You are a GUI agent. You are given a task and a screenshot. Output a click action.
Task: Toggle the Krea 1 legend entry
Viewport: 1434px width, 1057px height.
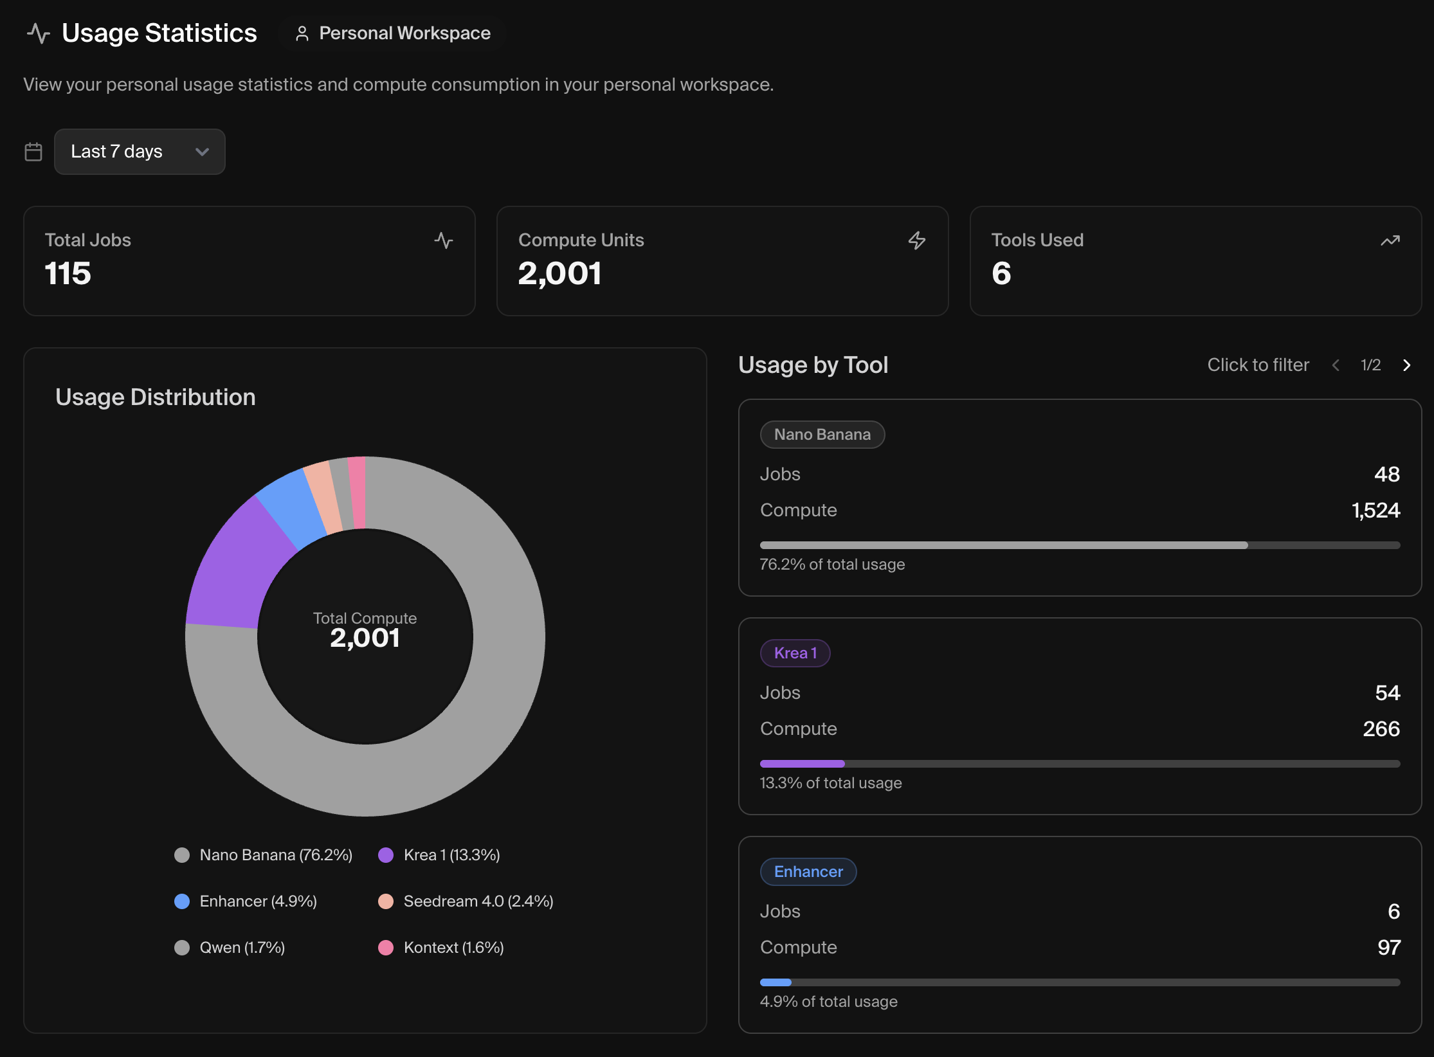pos(451,854)
